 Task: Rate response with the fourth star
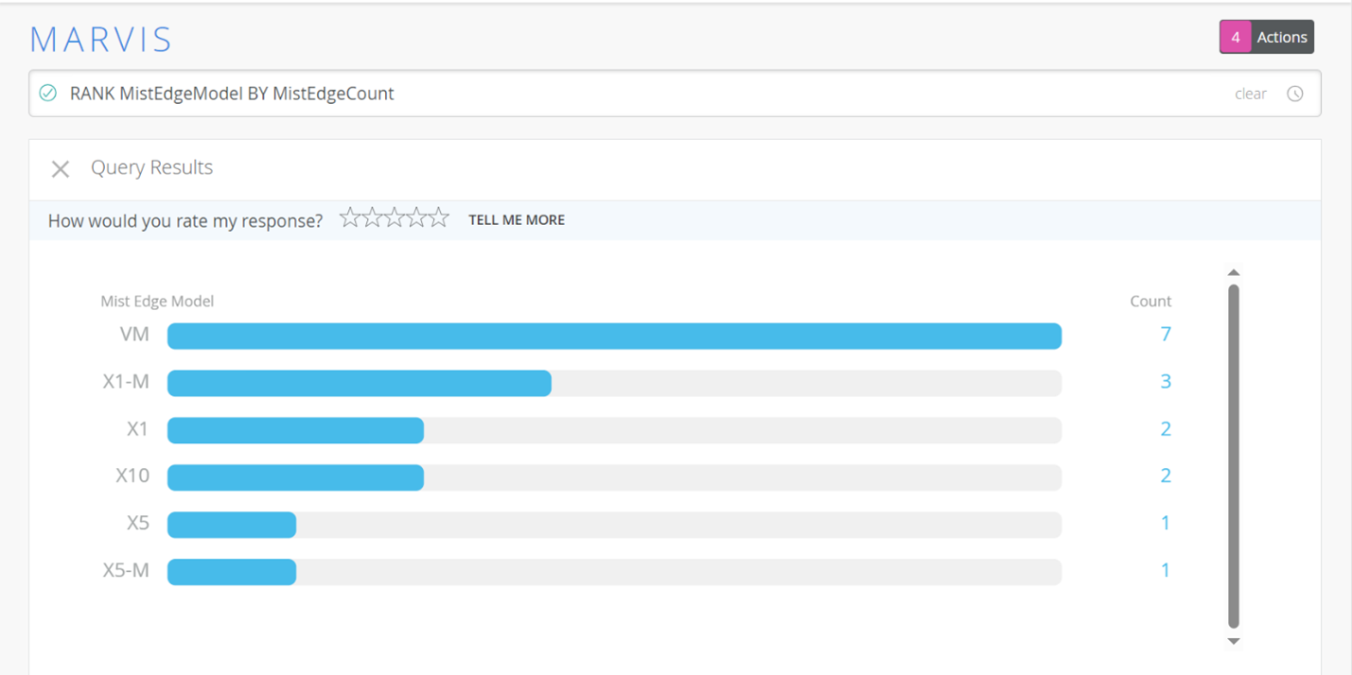pyautogui.click(x=416, y=218)
